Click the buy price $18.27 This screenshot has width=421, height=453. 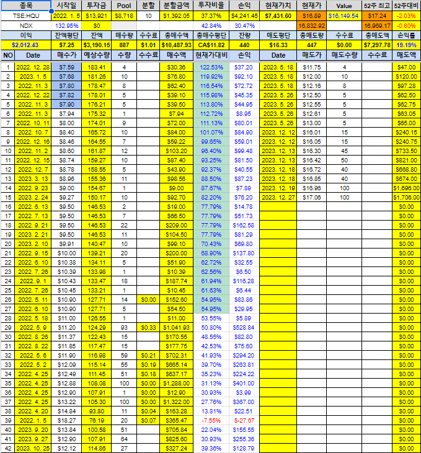66,420
